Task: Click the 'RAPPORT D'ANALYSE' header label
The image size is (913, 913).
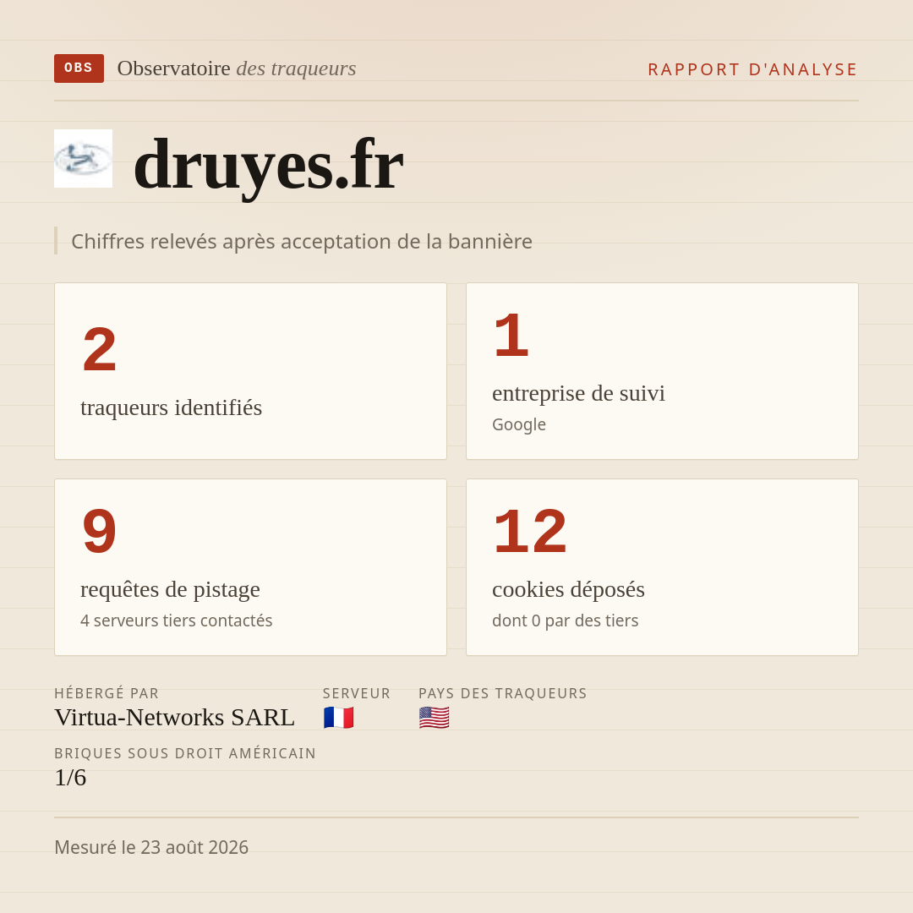Action: (x=753, y=69)
